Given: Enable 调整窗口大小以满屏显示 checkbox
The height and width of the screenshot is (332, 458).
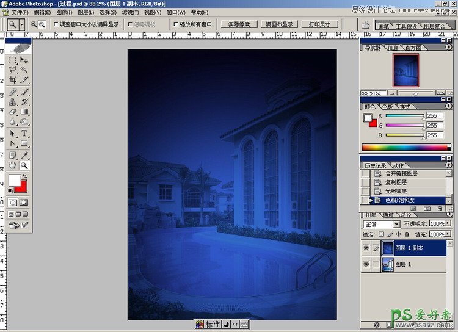Looking at the screenshot, I should click(x=56, y=24).
